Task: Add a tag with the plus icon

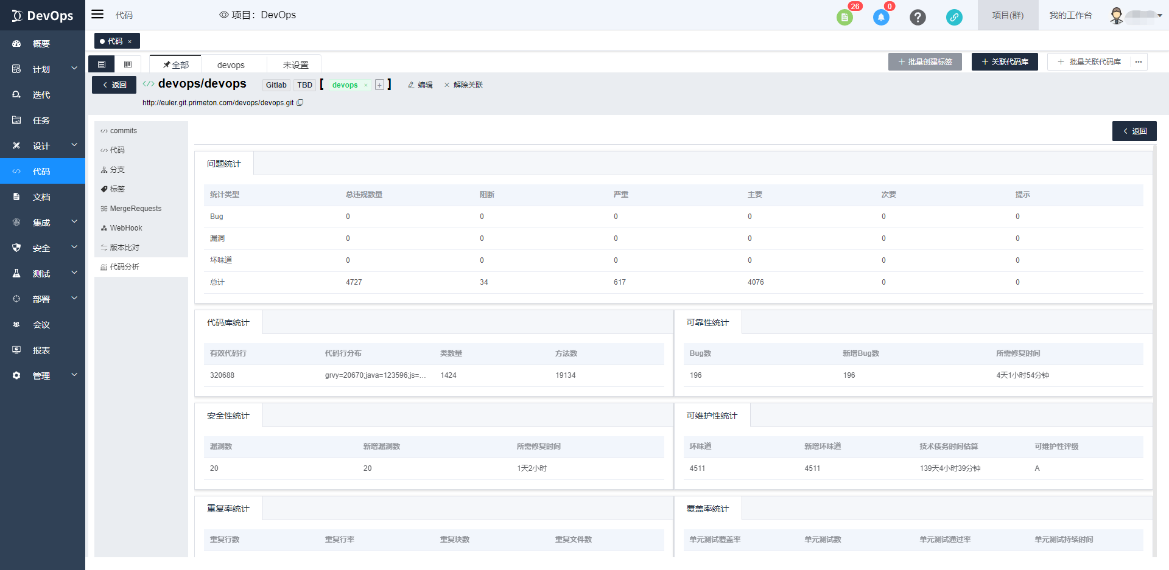Action: coord(379,85)
